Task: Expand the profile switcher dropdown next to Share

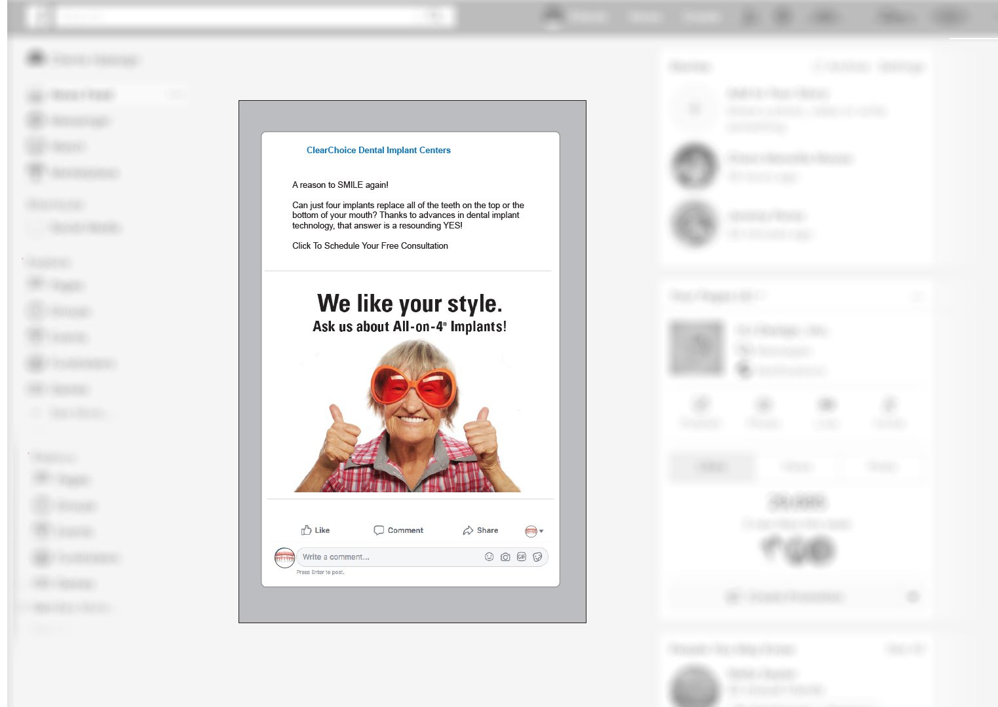Action: click(534, 531)
